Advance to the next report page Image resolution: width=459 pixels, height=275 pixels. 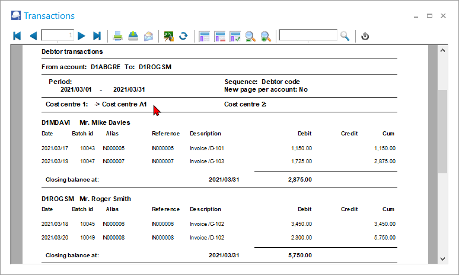(82, 36)
